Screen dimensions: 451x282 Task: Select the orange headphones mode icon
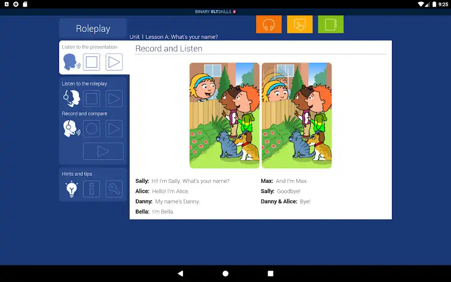click(269, 24)
